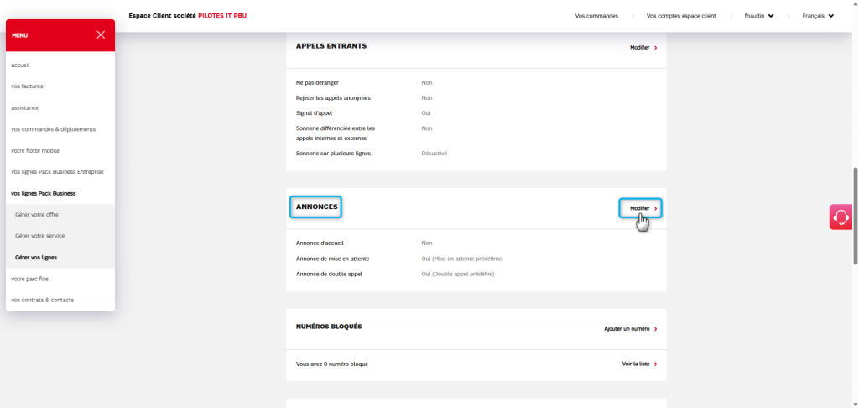The image size is (859, 408).
Task: Open the headset support chat icon
Action: 840,217
